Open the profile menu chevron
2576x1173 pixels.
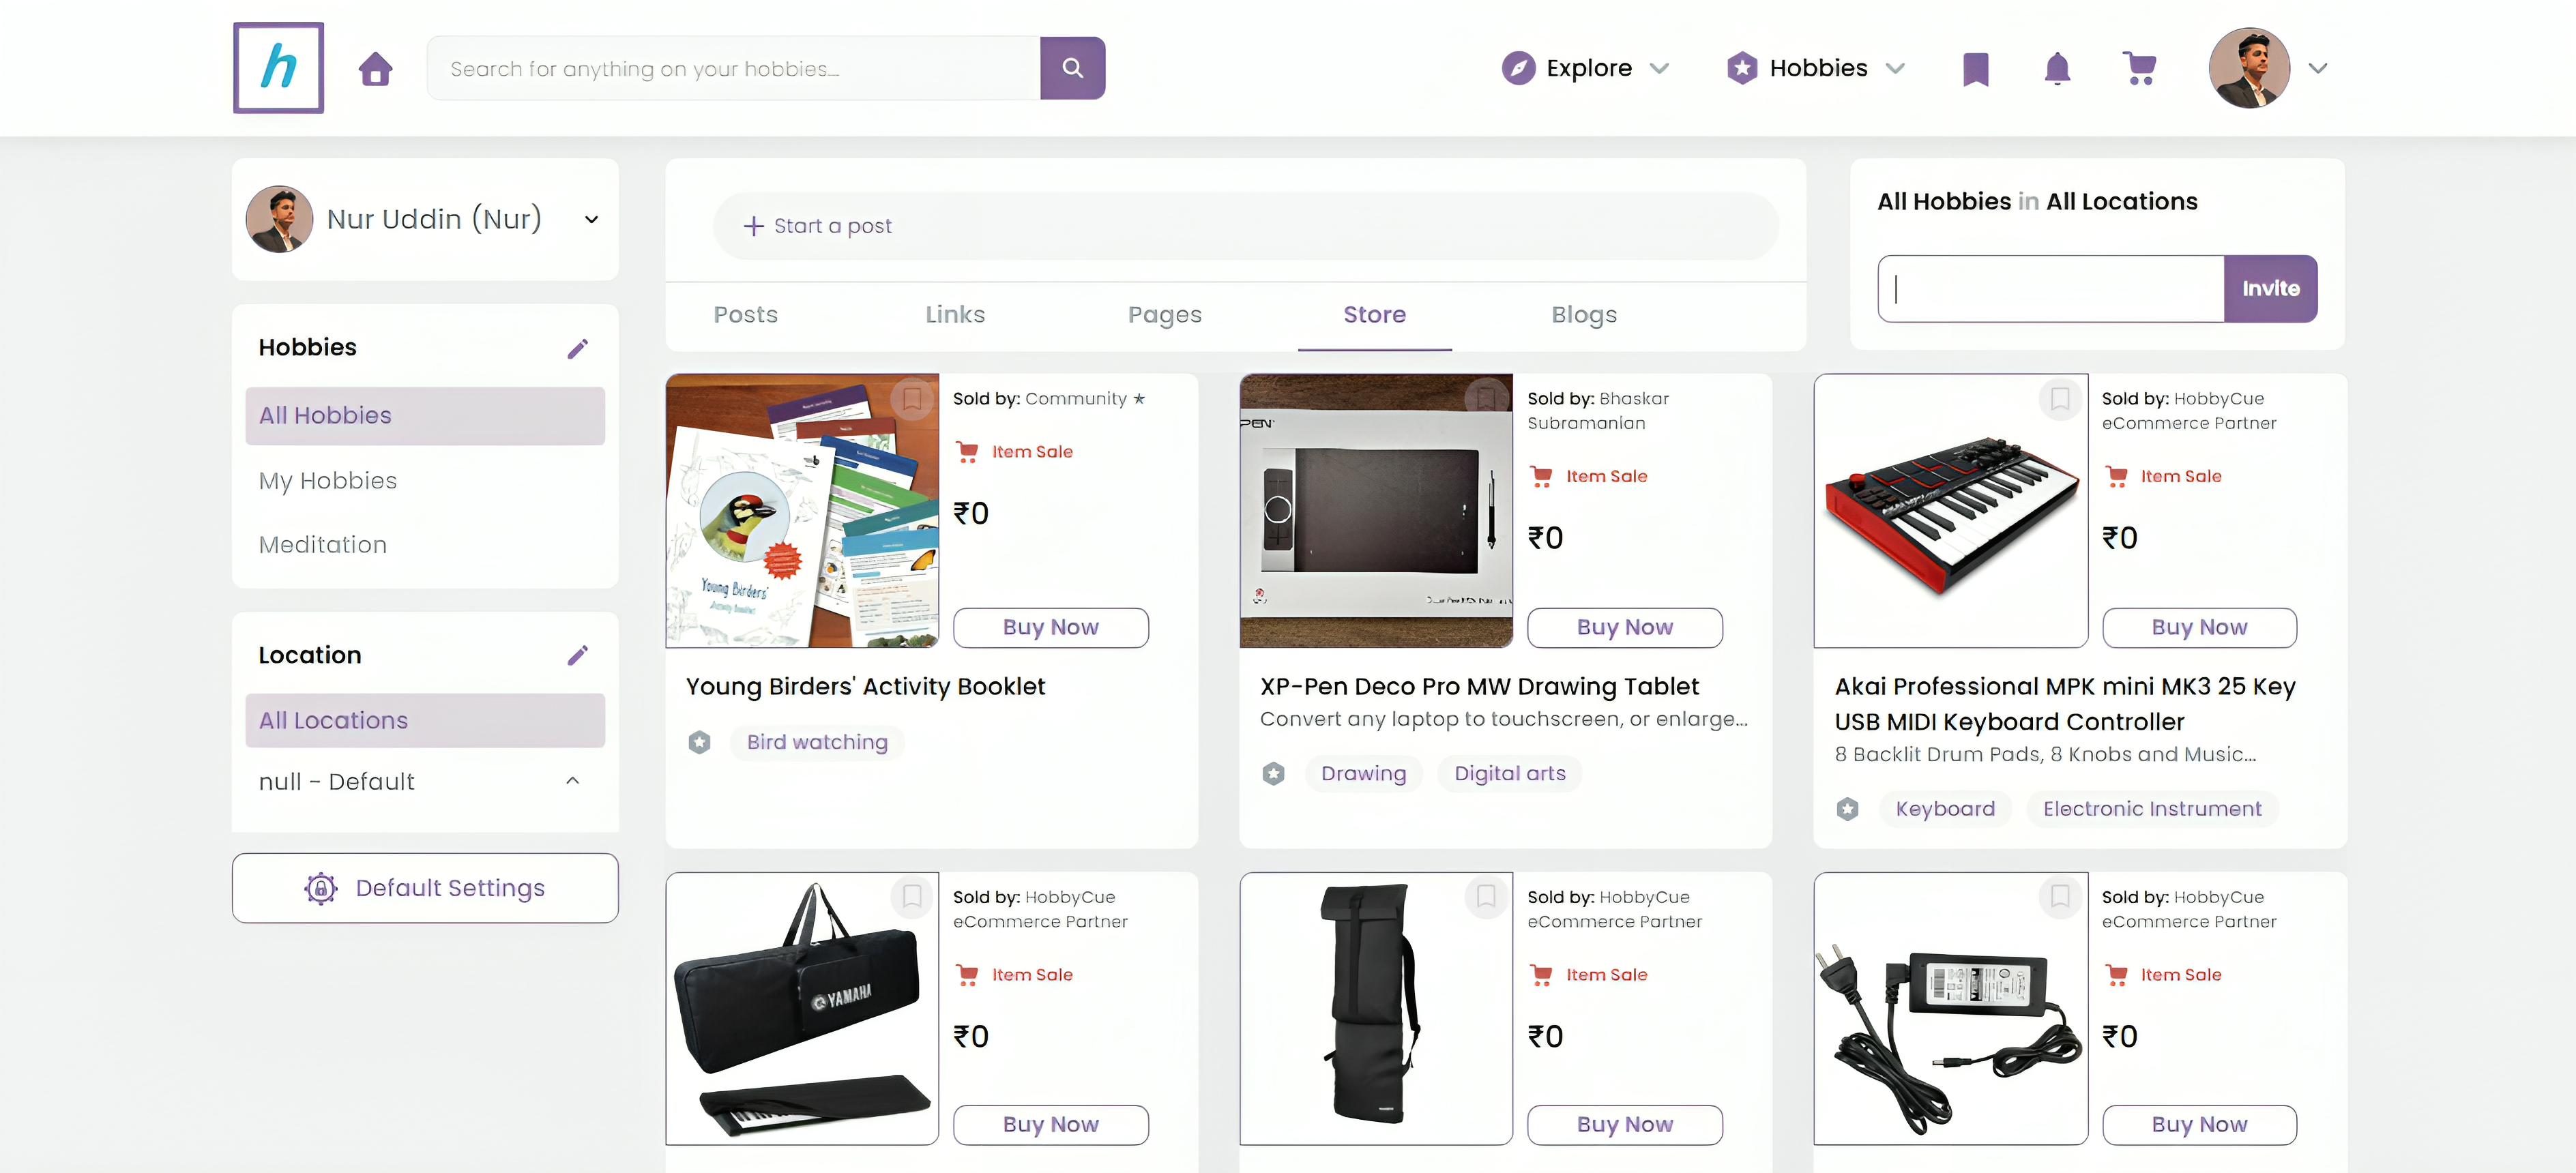pyautogui.click(x=2318, y=68)
